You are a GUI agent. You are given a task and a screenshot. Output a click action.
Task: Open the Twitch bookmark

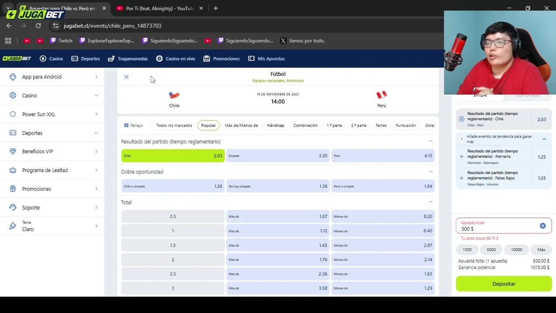(x=60, y=40)
